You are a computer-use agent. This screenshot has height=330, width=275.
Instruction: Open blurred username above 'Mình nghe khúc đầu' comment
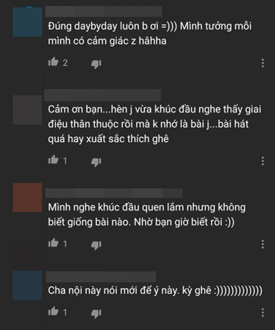coord(114,193)
